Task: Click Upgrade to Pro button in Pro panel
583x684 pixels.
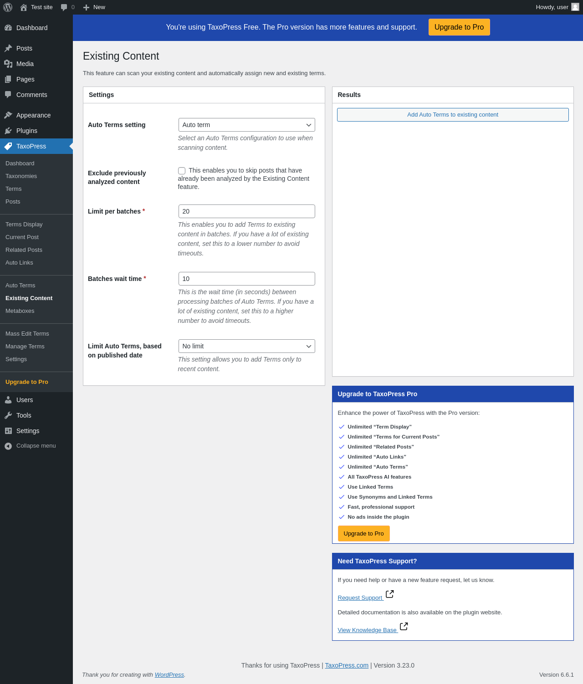Action: [x=363, y=534]
